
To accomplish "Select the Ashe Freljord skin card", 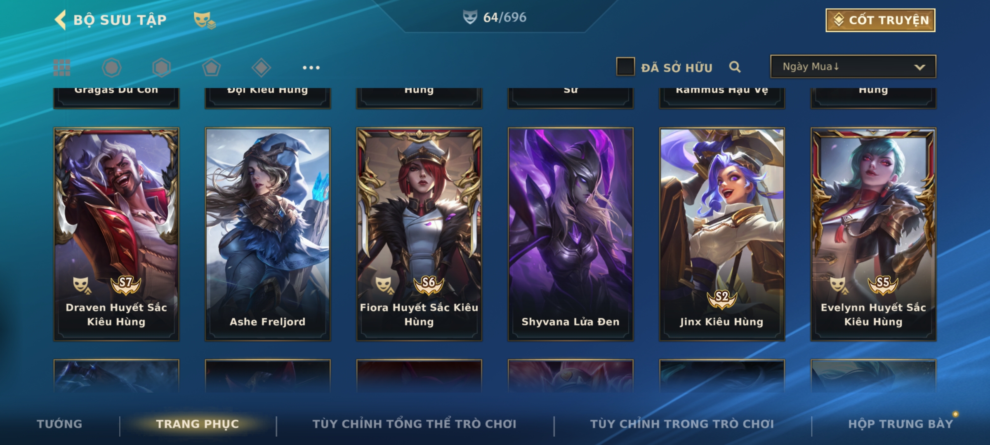I will (x=268, y=234).
